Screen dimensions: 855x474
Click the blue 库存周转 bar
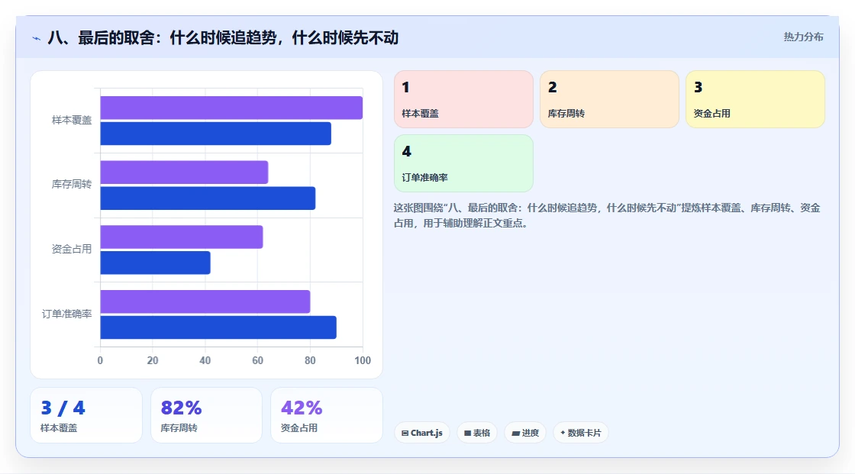coord(208,198)
